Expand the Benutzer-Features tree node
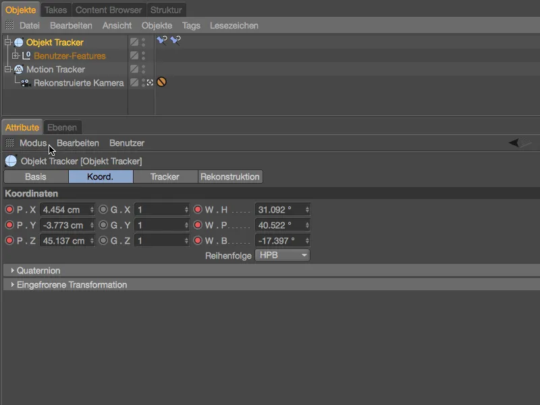The image size is (540, 405). (15, 55)
